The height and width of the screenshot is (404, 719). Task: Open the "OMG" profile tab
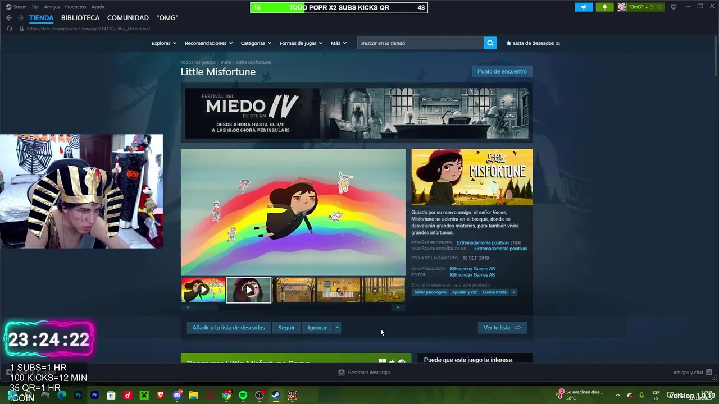pyautogui.click(x=167, y=18)
